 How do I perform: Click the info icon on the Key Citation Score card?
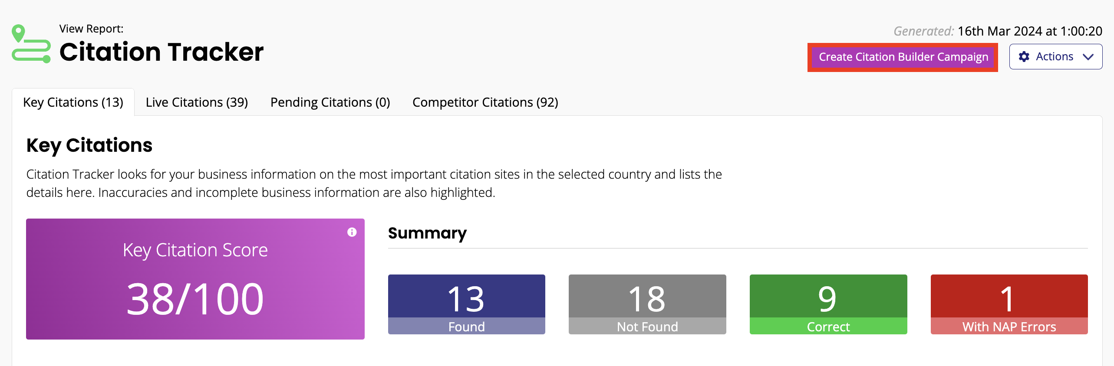coord(352,232)
